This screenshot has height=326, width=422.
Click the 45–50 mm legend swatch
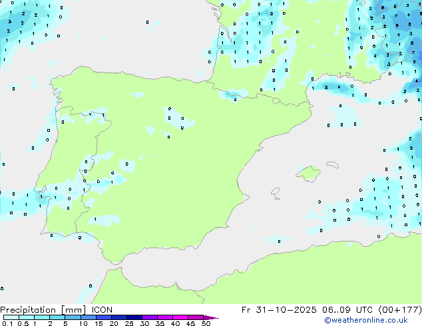[195, 317]
